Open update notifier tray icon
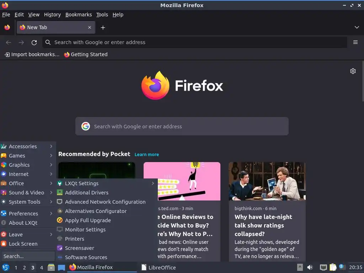 click(342, 267)
